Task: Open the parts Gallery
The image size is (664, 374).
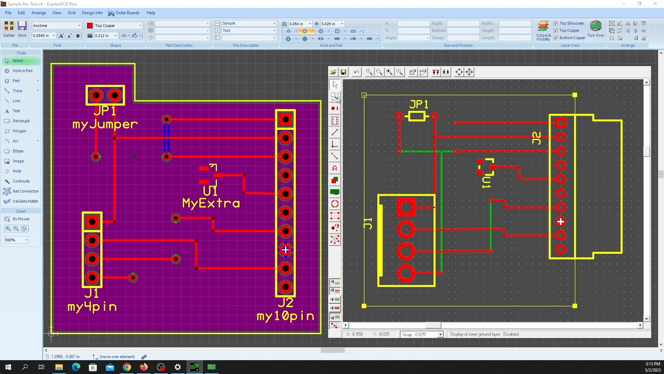Action: (9, 29)
